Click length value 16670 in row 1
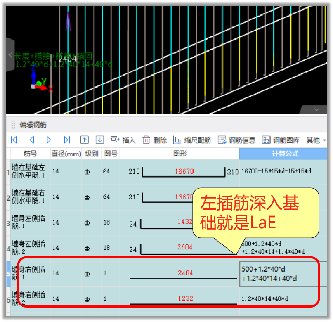The image size is (333, 322). 184,171
